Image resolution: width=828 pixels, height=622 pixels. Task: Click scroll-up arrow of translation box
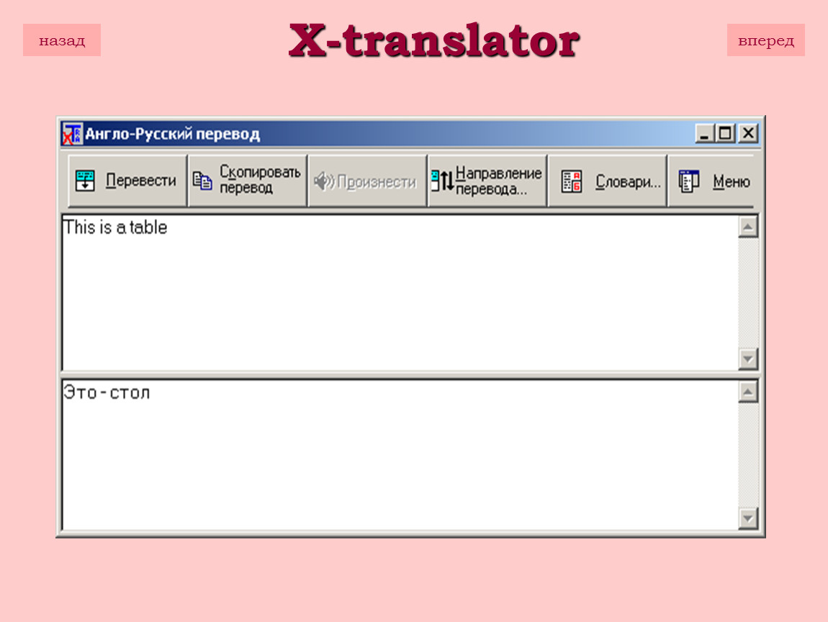click(x=748, y=392)
